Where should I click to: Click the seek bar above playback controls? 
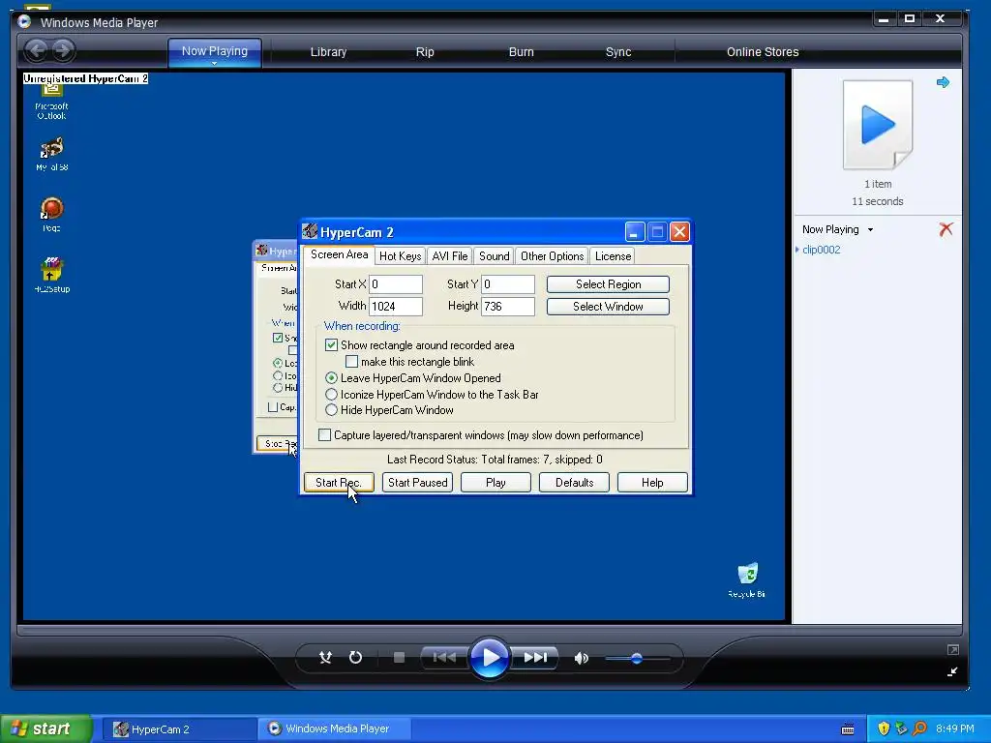coord(489,630)
